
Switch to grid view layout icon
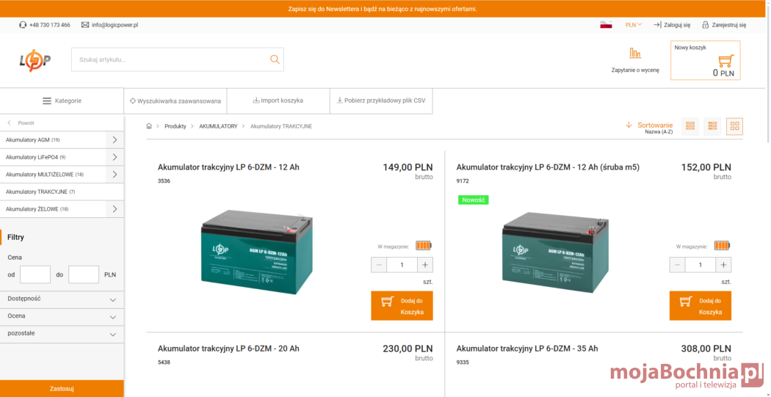(x=734, y=126)
